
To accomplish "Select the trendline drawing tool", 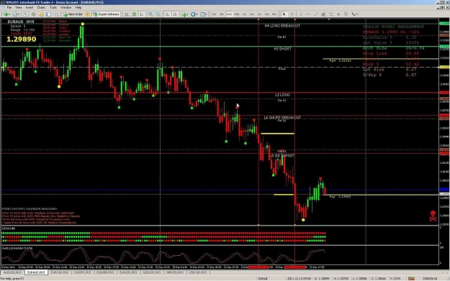I will pos(316,14).
